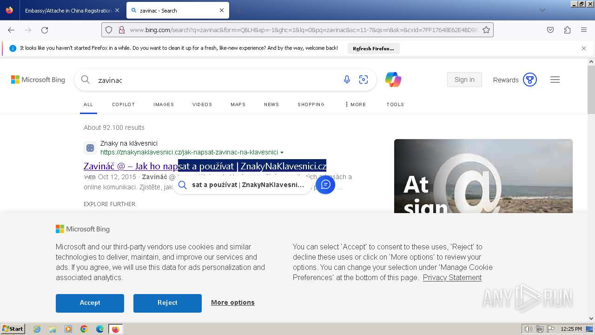This screenshot has width=595, height=335.
Task: Close the zavinac - Search tab
Action: [x=222, y=10]
